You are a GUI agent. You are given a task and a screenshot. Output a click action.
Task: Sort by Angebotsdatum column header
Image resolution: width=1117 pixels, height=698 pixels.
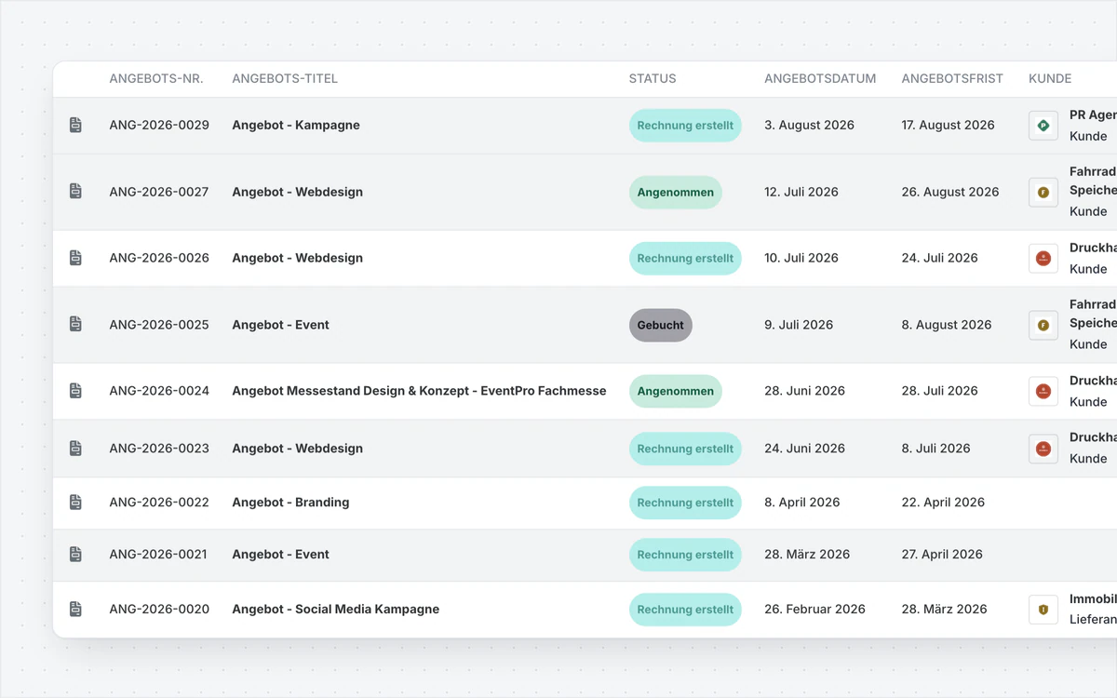pyautogui.click(x=820, y=79)
